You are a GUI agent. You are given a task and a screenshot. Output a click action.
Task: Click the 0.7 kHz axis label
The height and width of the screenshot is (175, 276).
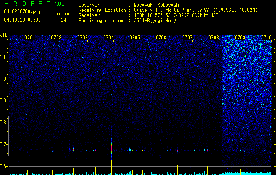coord(4,144)
